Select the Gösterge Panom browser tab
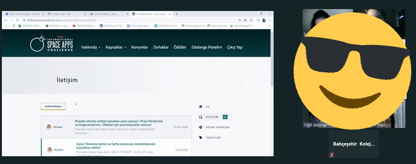The width and height of the screenshot is (416, 164). [151, 14]
